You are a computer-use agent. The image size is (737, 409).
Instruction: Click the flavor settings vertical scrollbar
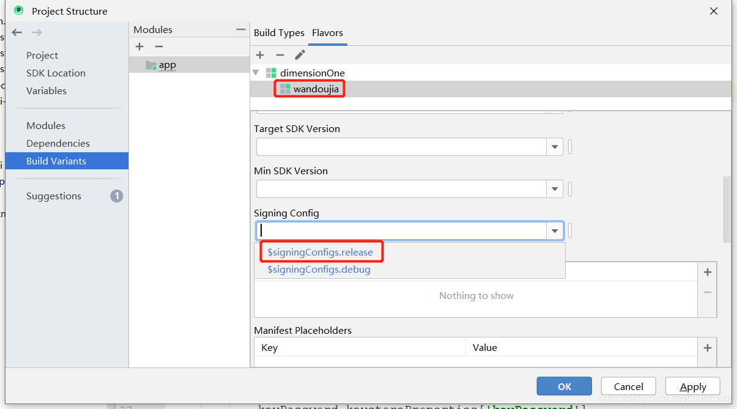point(727,209)
